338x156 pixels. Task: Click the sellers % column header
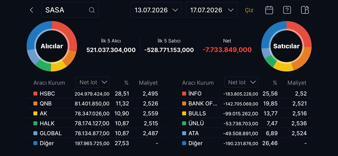pyautogui.click(x=275, y=83)
